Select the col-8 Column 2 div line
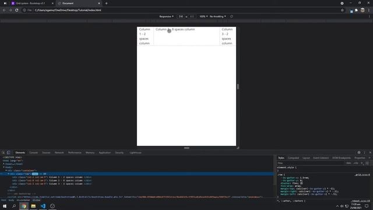Screen dimensions: 373x210 click(52, 180)
